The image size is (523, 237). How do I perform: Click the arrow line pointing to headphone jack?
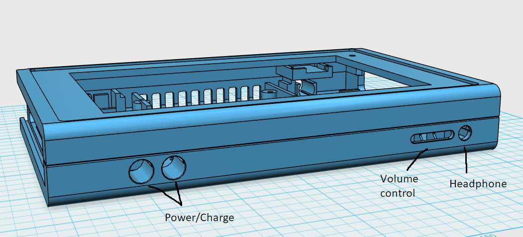click(x=465, y=159)
